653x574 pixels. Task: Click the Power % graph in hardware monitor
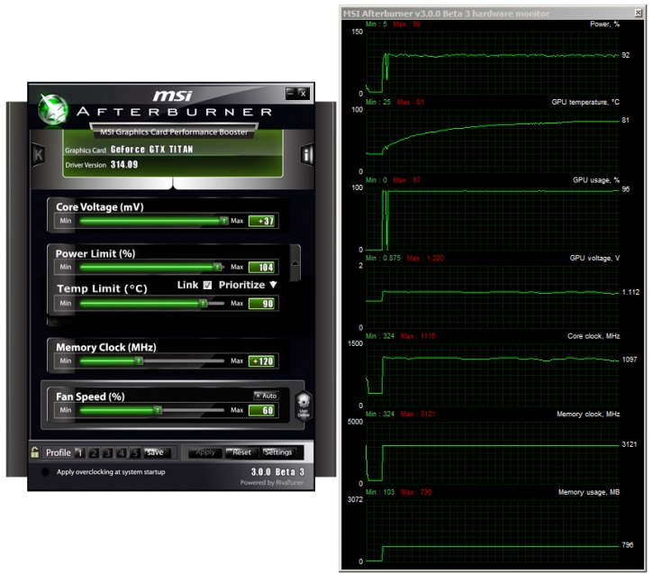tap(493, 62)
